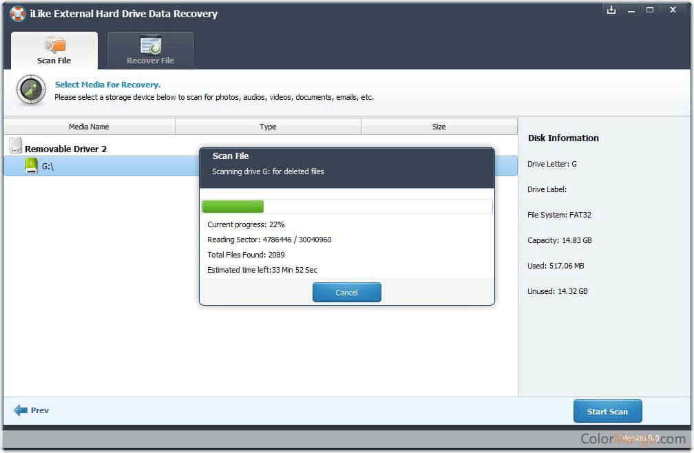Cancel the drive scan in progress
The height and width of the screenshot is (453, 694).
point(346,293)
